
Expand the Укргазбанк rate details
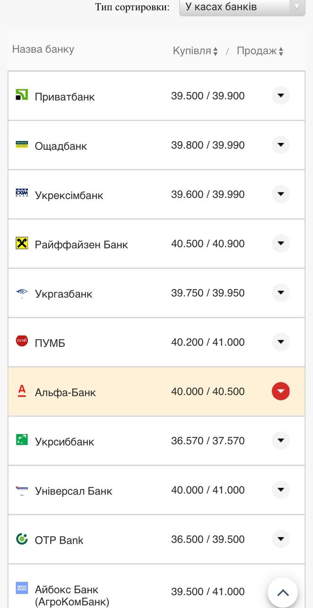[281, 293]
